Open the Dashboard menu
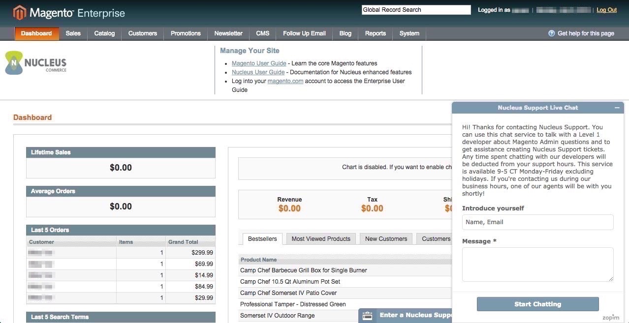The height and width of the screenshot is (323, 629). [36, 33]
